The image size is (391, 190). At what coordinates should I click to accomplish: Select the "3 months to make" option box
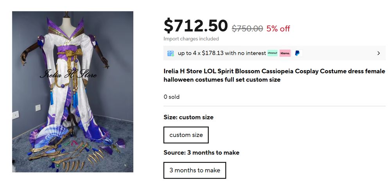(195, 170)
